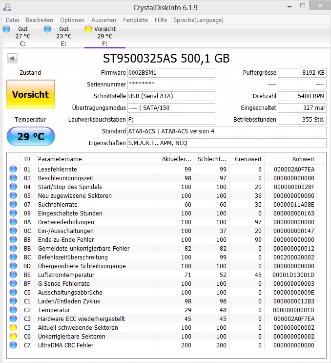Click the Drehzahl value 5400 RPM

302,96
